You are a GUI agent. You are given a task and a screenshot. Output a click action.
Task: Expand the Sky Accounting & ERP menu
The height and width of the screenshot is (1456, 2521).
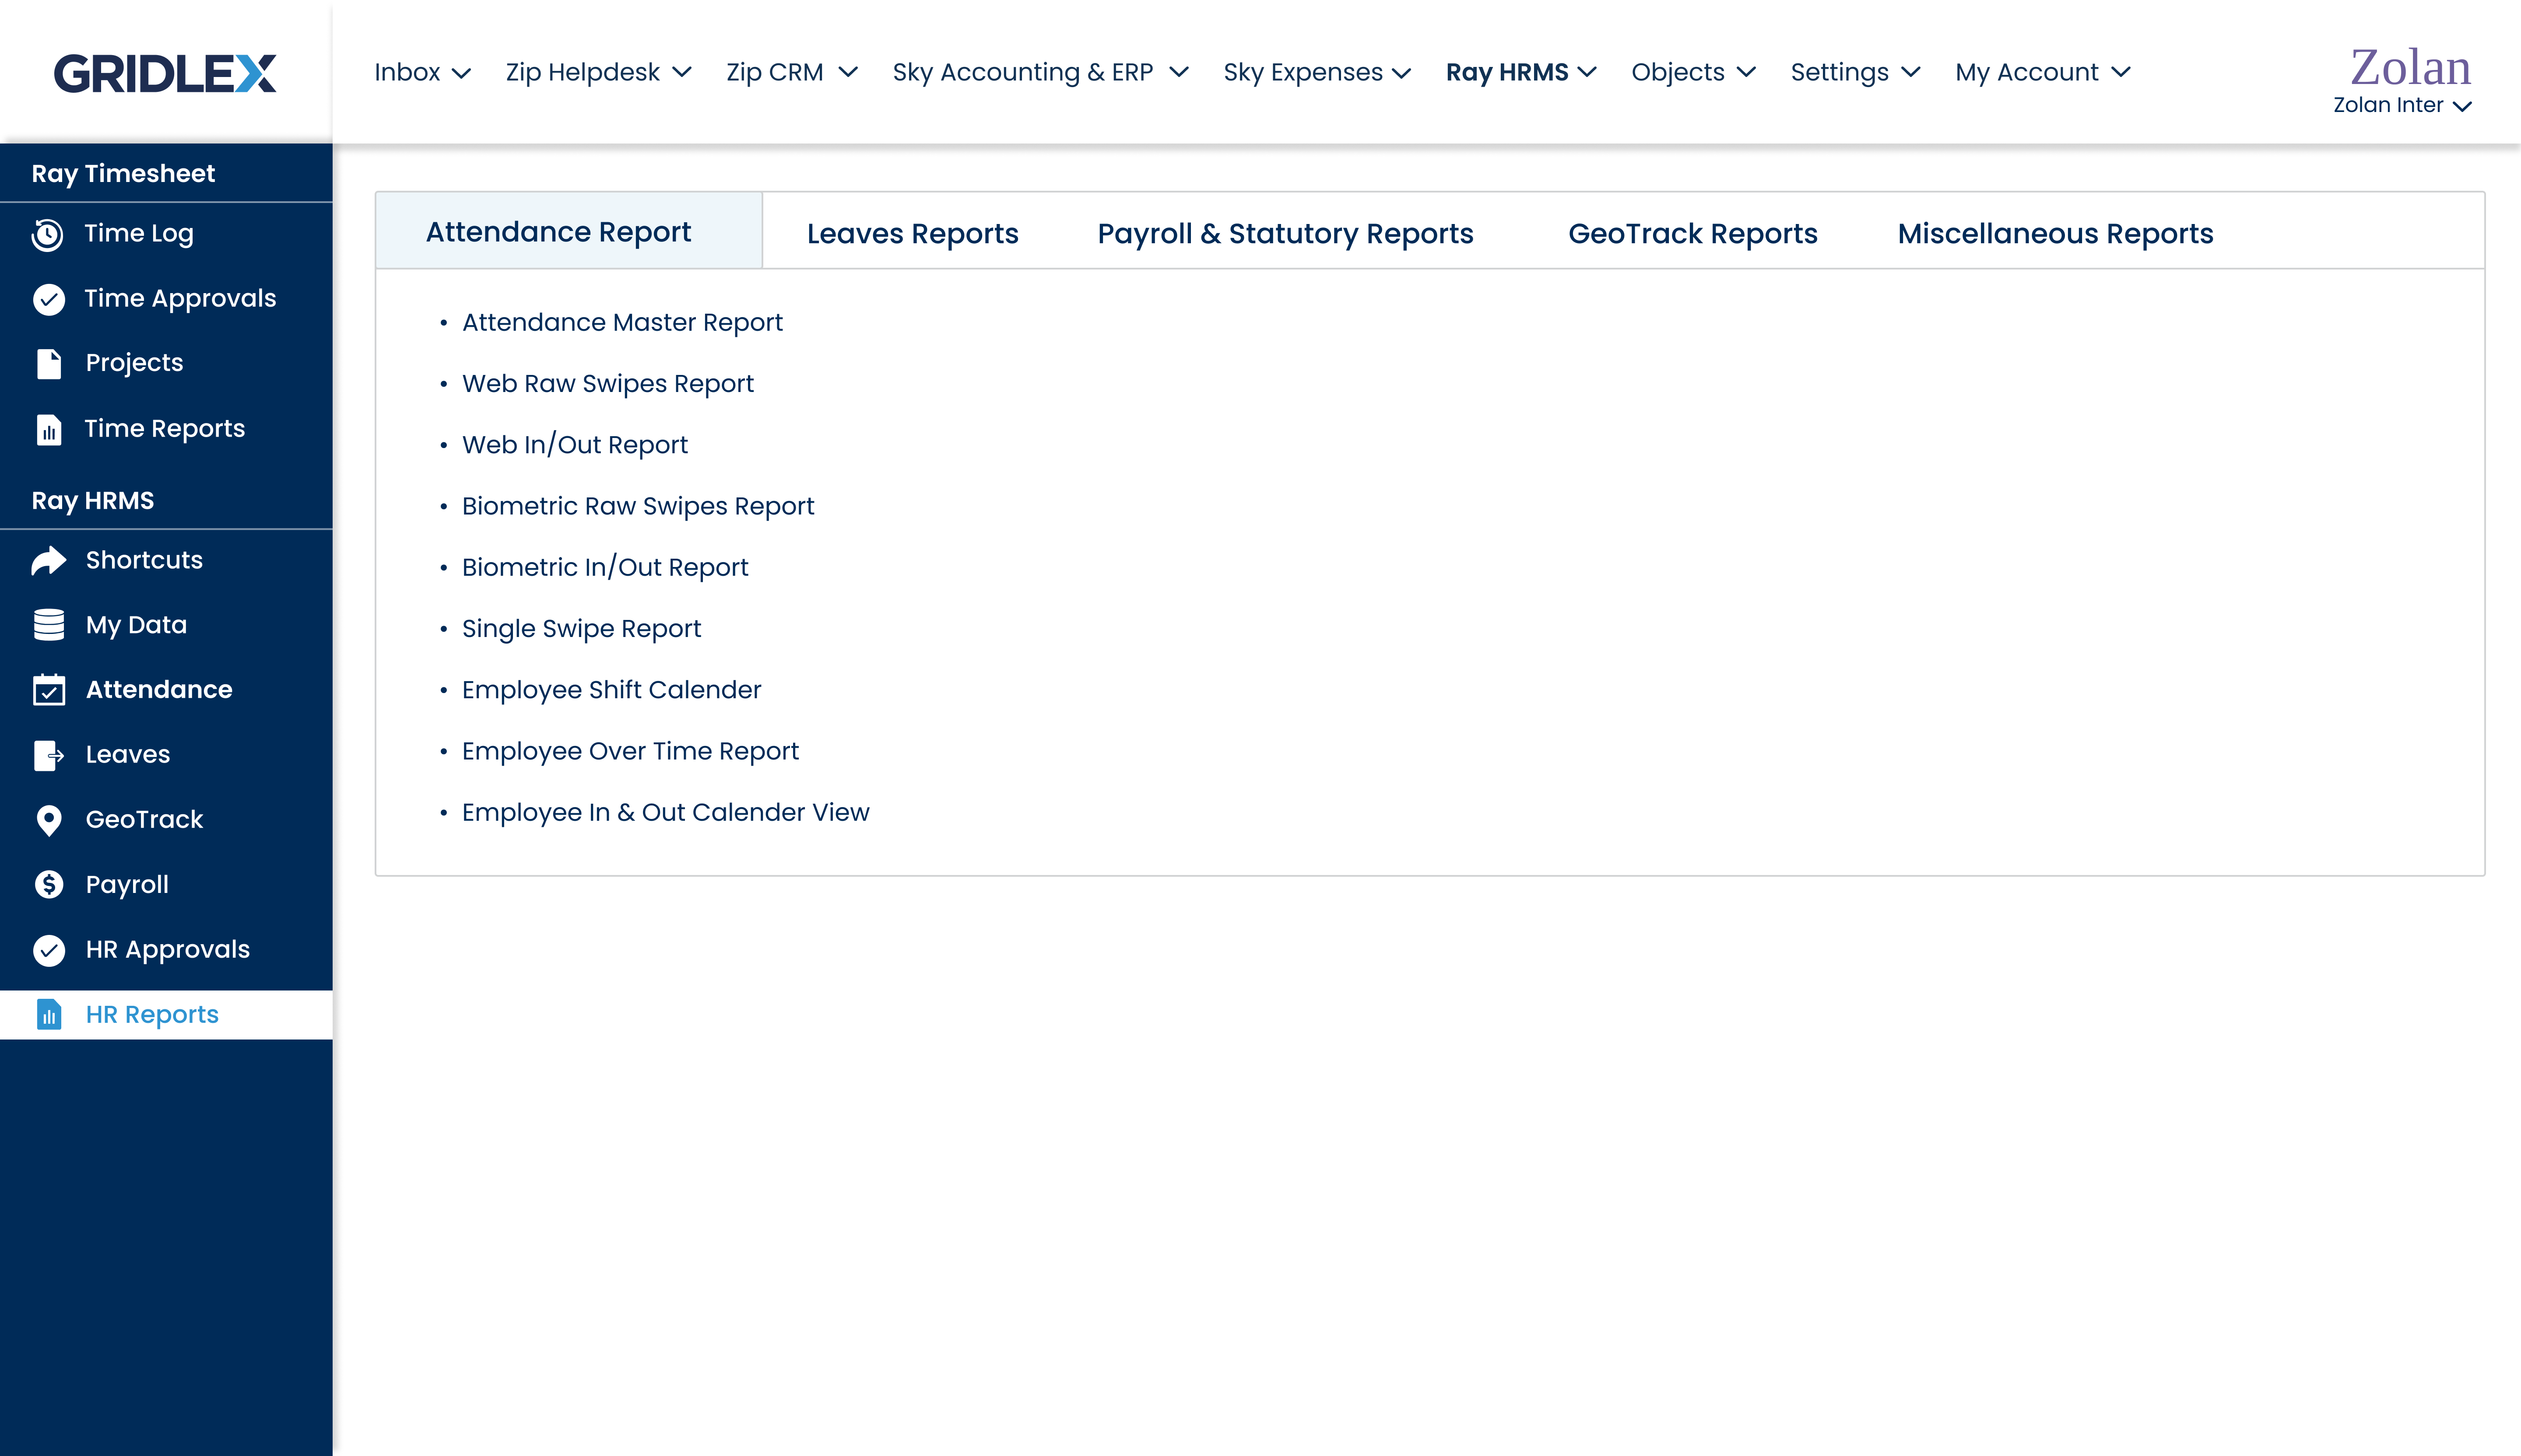[x=1039, y=73]
